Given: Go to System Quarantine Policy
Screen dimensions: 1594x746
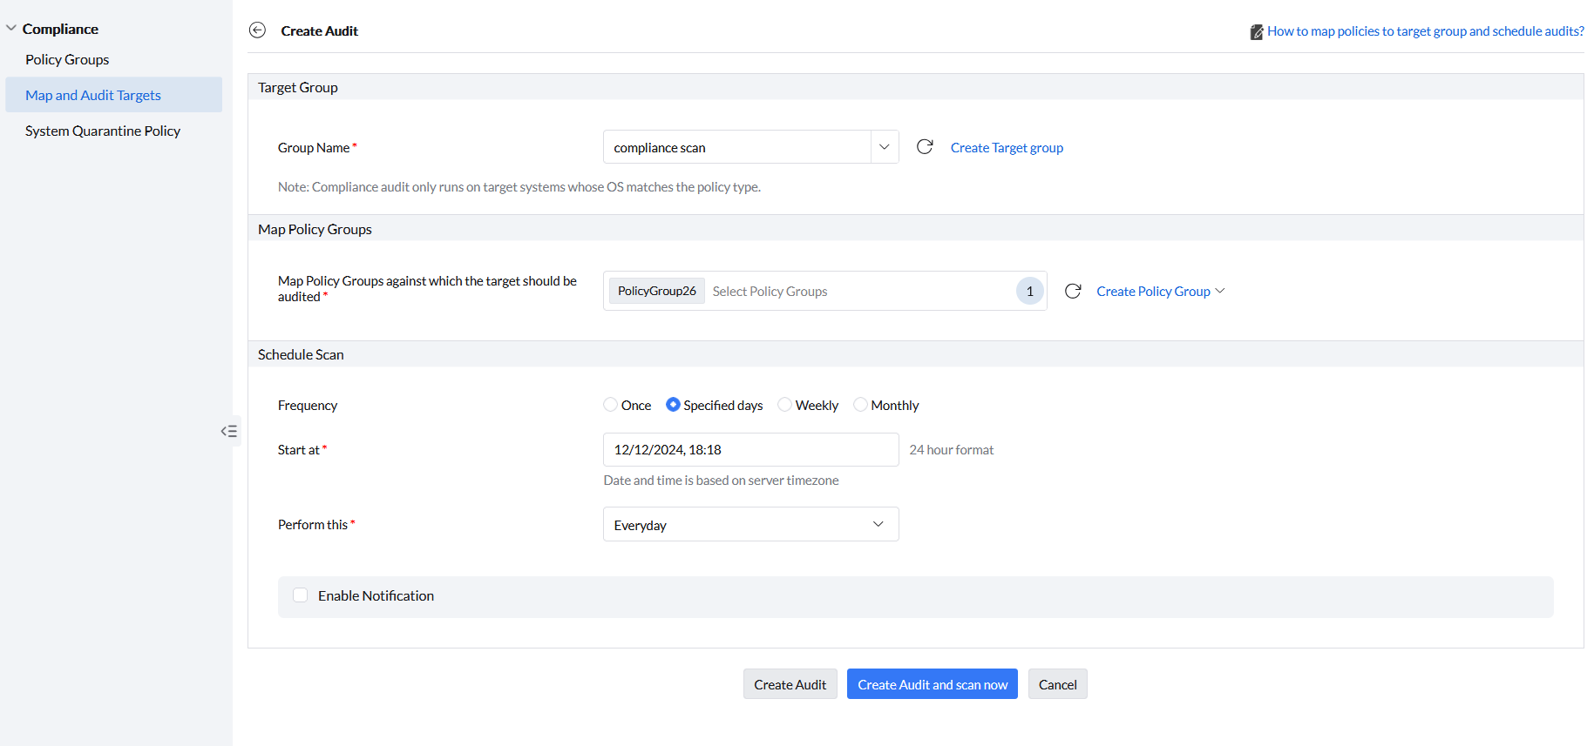Looking at the screenshot, I should (x=103, y=131).
